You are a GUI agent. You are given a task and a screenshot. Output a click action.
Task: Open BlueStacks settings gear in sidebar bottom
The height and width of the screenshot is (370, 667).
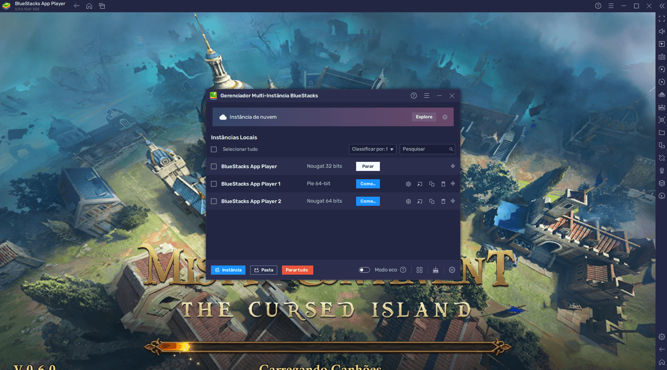(662, 337)
